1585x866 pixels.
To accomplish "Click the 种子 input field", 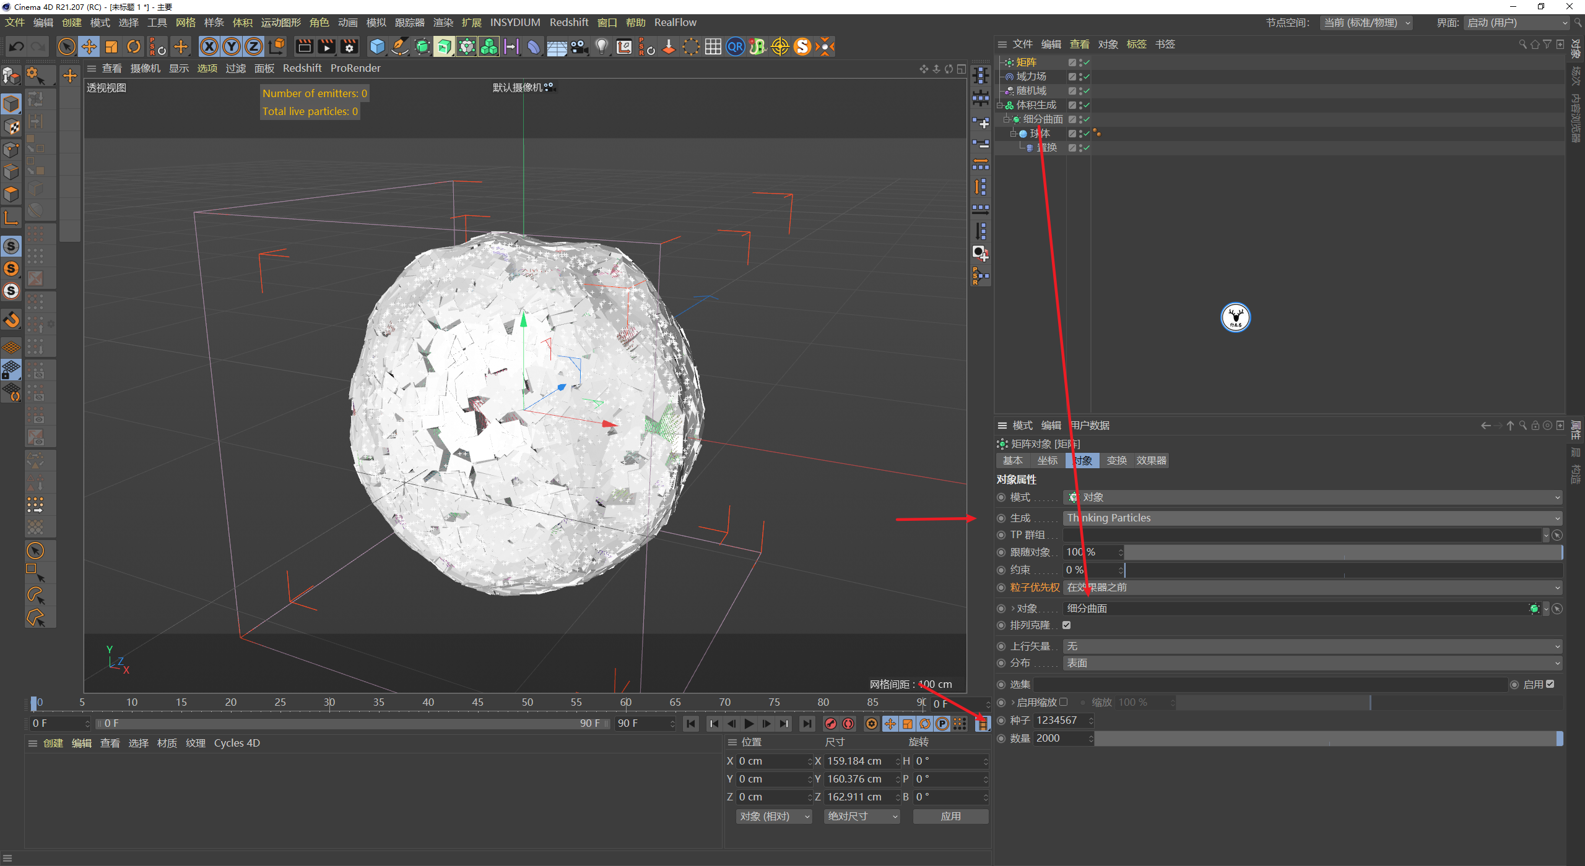I will 1063,721.
